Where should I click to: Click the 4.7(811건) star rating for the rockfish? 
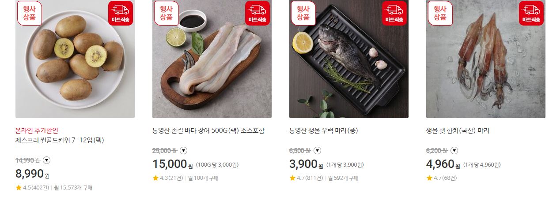(x=306, y=178)
